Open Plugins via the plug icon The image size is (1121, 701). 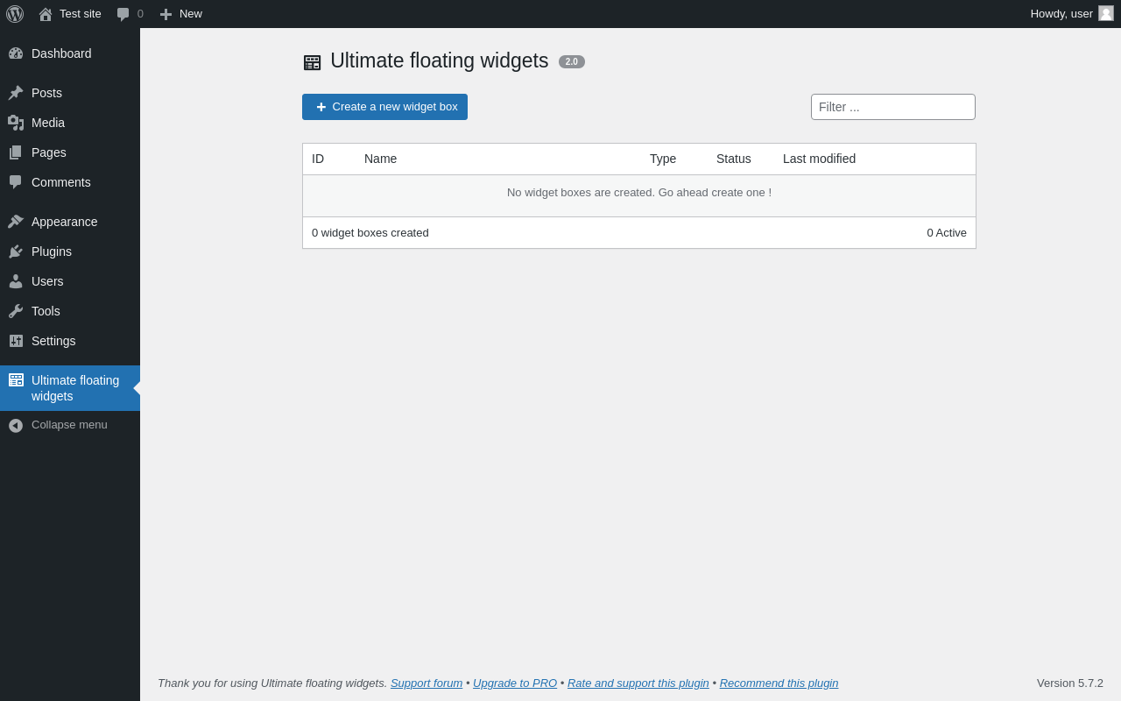point(16,251)
